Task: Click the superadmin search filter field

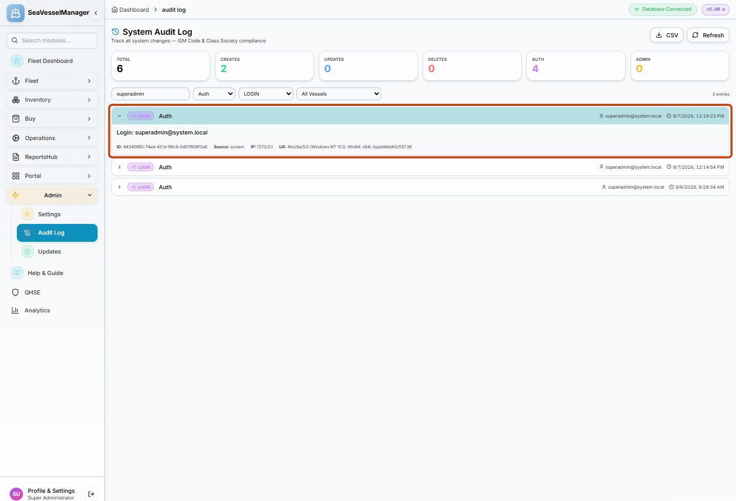Action: pos(150,94)
